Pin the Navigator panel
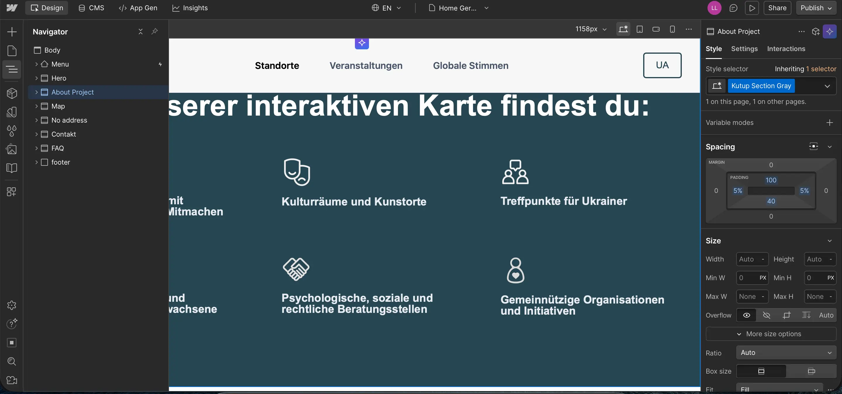Screen dimensions: 842x394 pyautogui.click(x=154, y=32)
